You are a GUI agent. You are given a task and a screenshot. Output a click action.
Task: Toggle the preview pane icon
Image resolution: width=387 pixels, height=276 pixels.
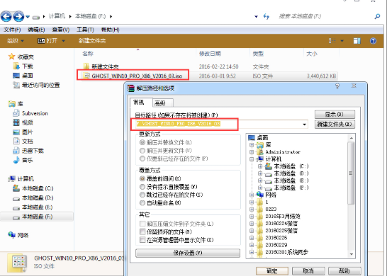coord(357,40)
